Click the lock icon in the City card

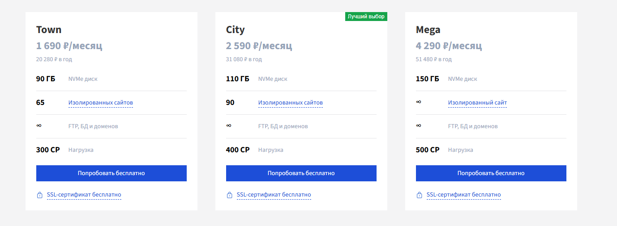click(x=229, y=195)
